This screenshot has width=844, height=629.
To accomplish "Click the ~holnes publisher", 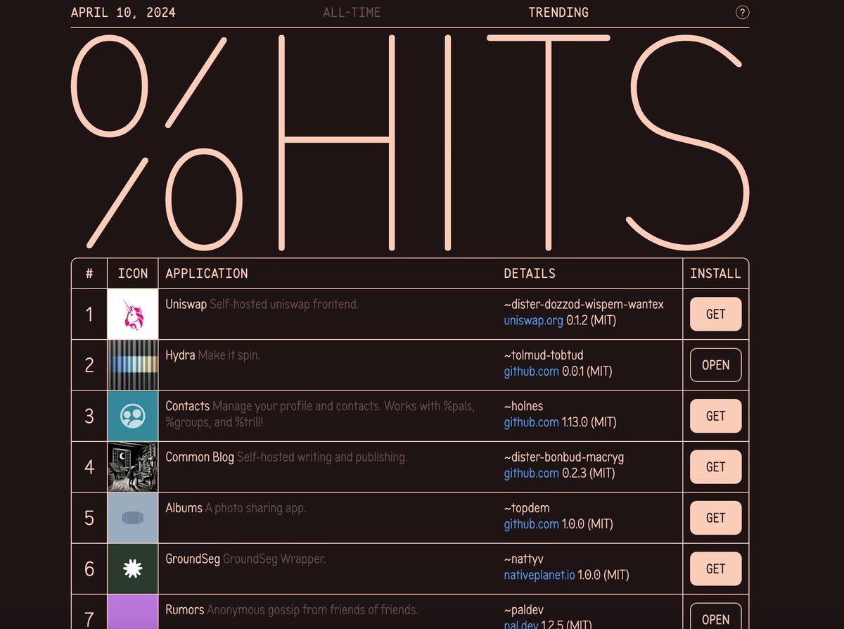I will click(x=524, y=406).
